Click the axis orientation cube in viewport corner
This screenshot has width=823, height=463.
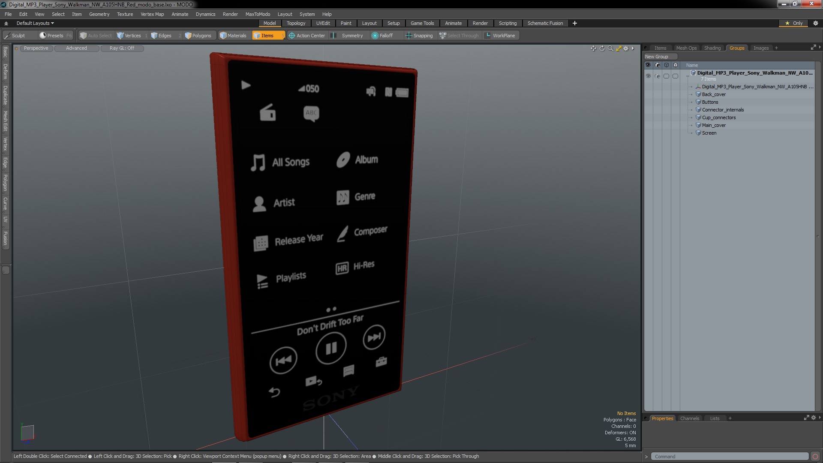click(27, 433)
